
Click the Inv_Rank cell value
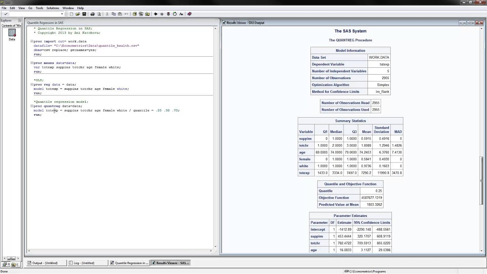[x=379, y=92]
